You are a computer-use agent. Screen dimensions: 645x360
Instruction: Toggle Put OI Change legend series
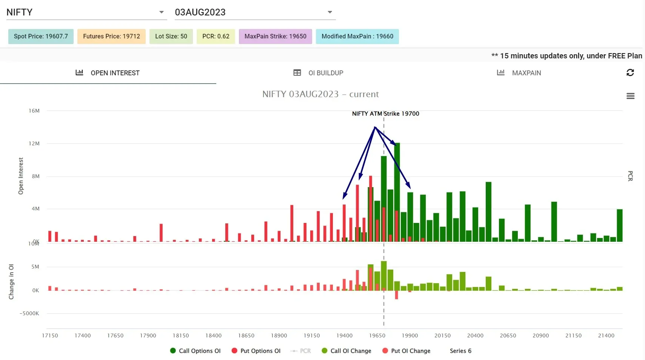tap(406, 351)
